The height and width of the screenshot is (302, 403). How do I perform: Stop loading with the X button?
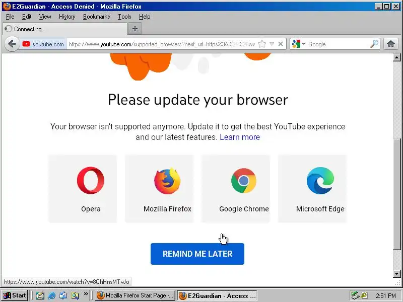[281, 44]
